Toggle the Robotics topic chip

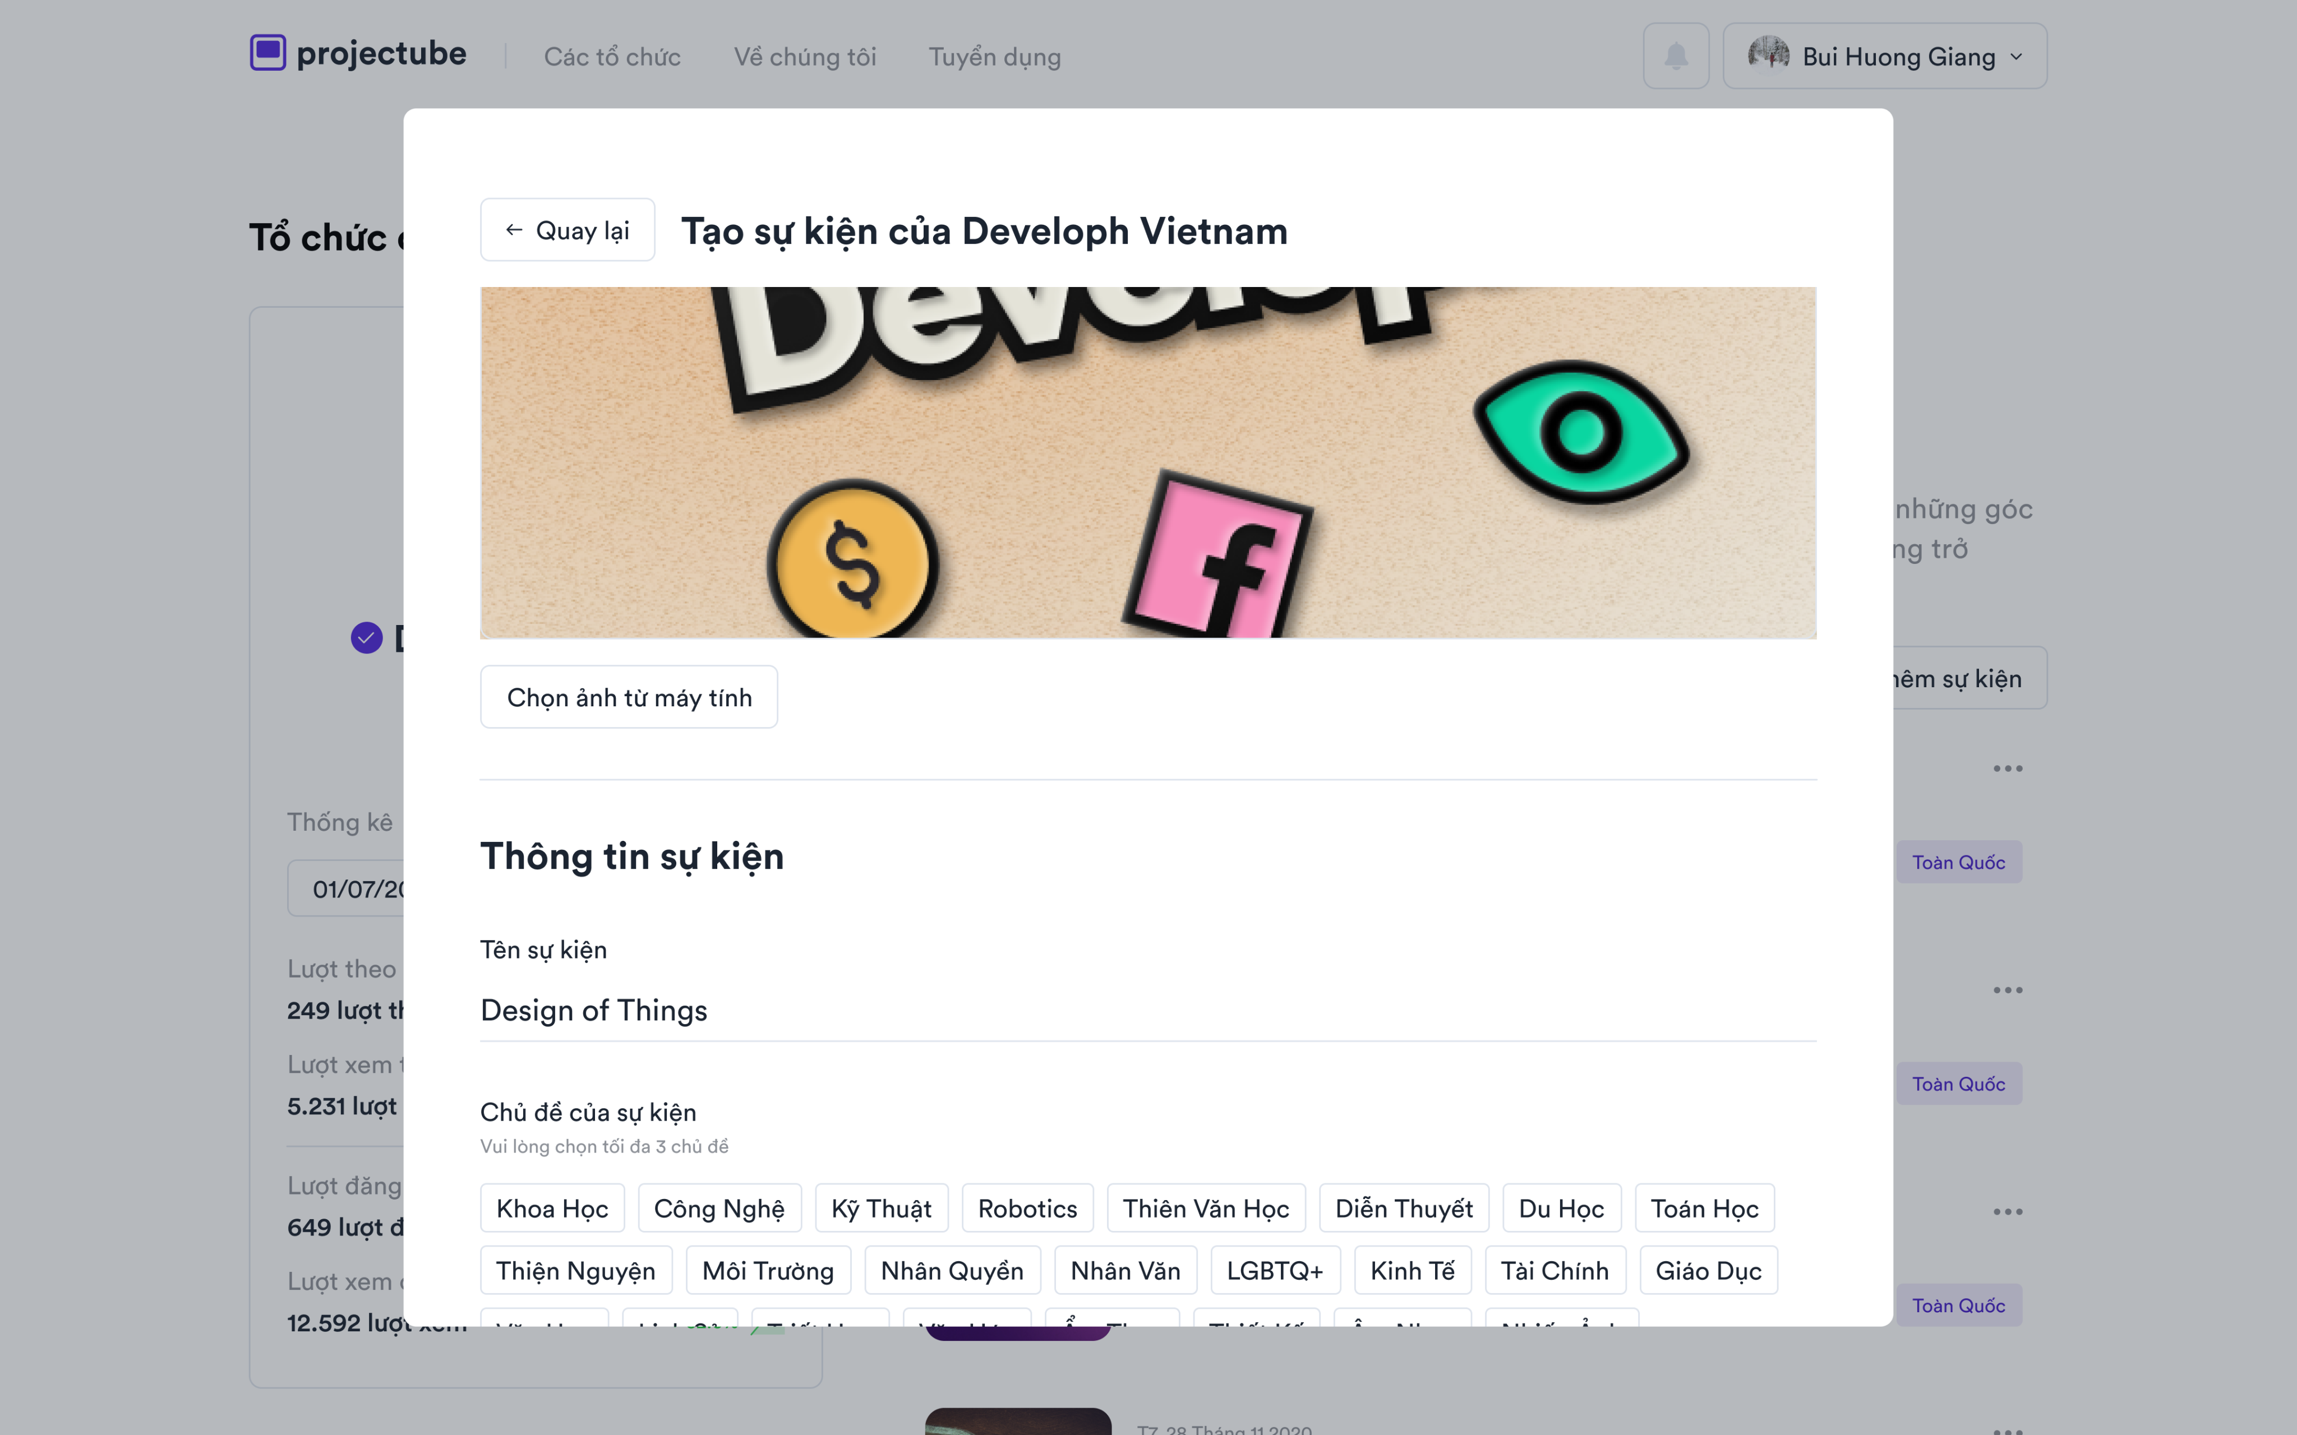(x=1027, y=1208)
